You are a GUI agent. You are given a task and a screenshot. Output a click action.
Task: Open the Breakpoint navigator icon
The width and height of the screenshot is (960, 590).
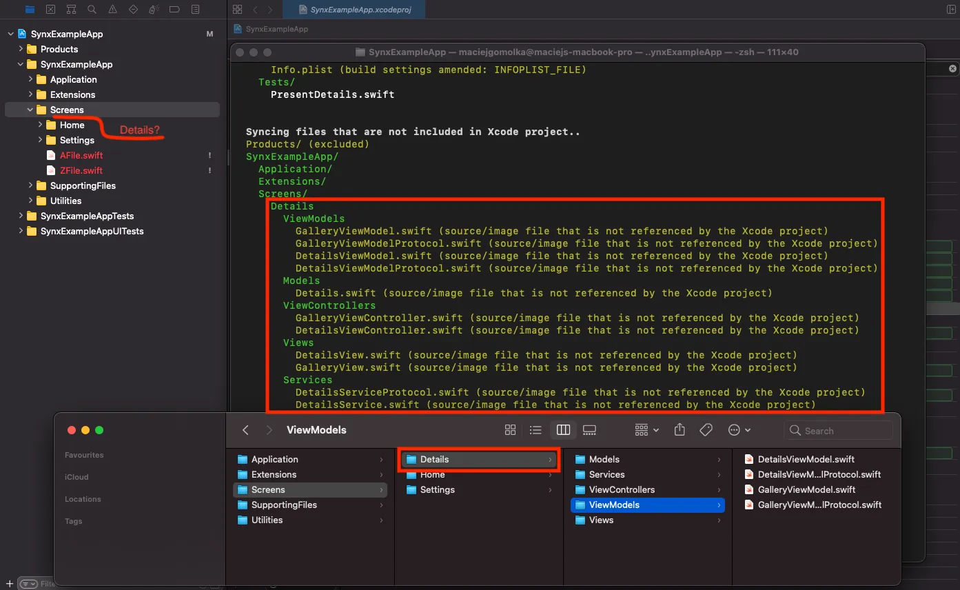point(174,10)
